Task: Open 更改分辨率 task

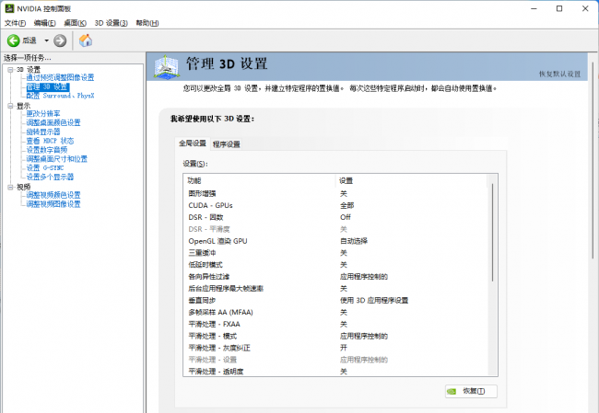Action: [x=43, y=114]
